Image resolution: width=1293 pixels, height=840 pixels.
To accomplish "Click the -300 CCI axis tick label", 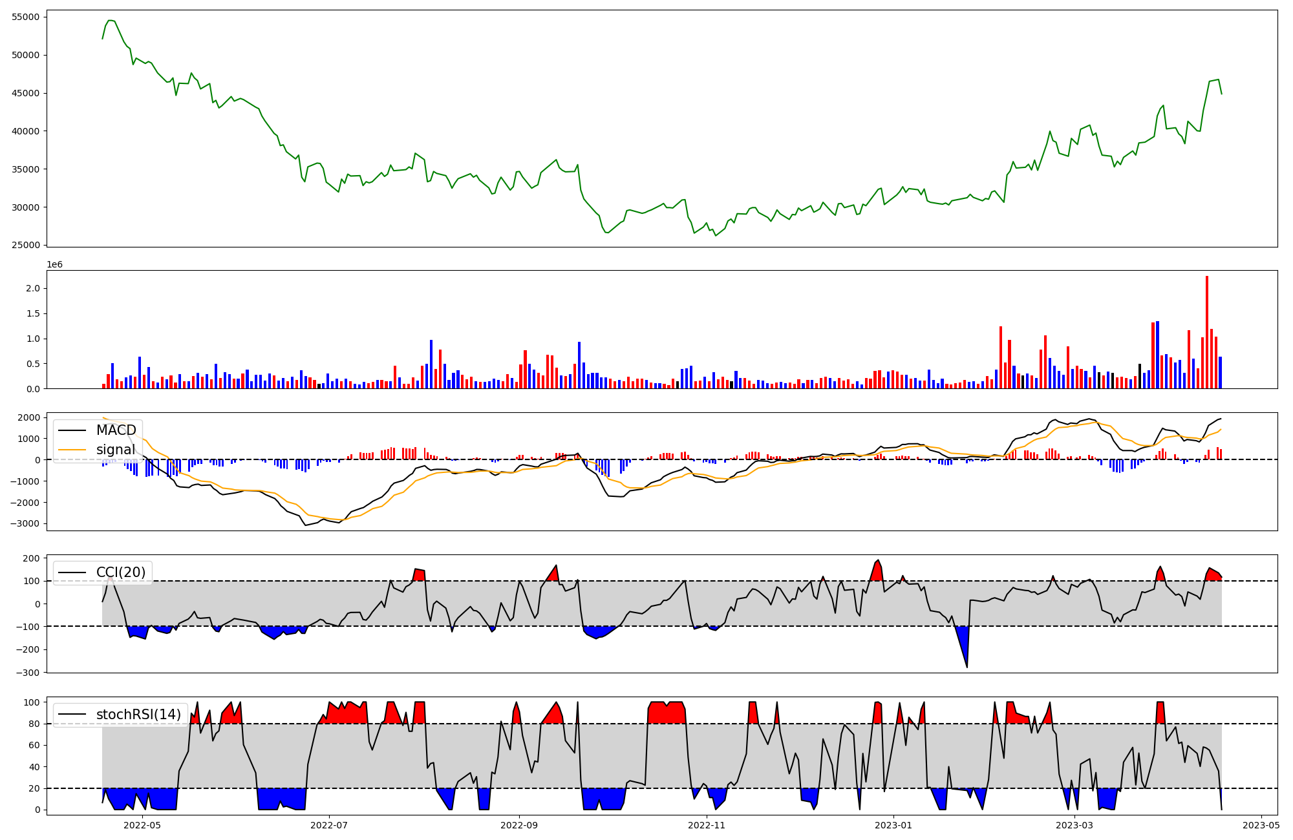I will click(x=28, y=673).
